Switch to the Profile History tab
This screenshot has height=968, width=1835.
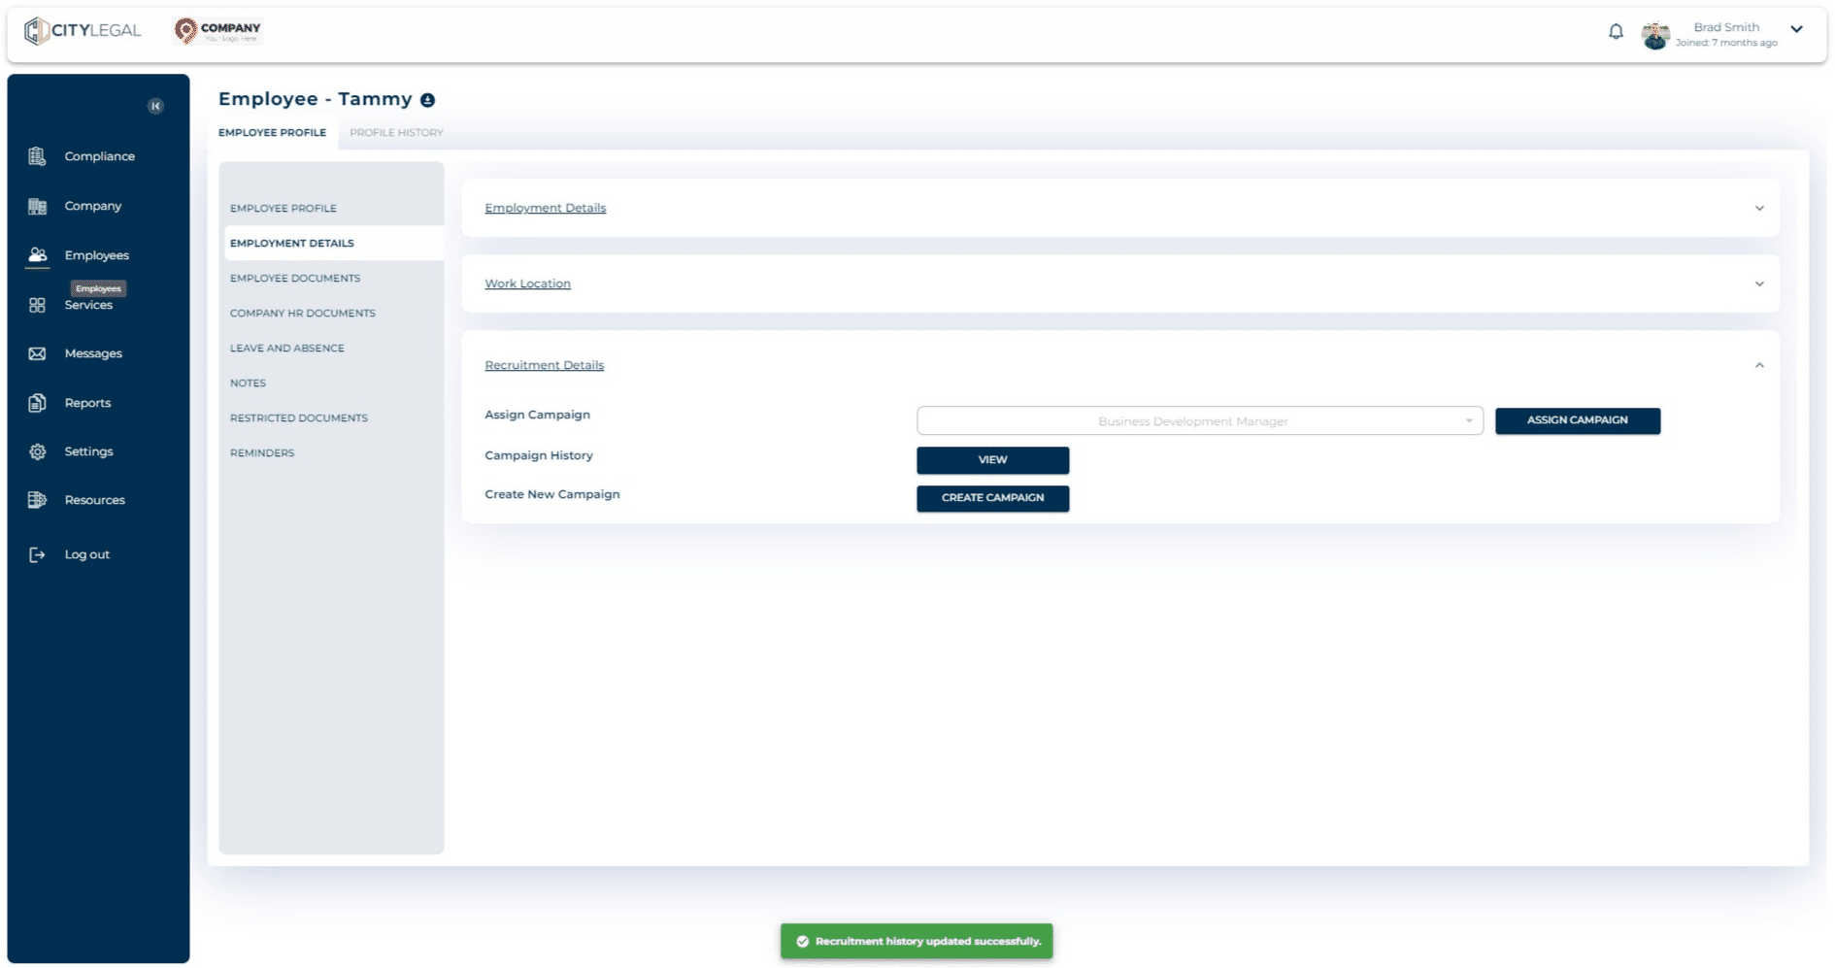click(x=396, y=133)
